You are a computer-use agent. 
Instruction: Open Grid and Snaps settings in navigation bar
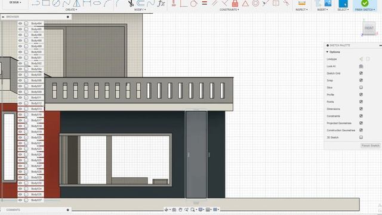209,210
